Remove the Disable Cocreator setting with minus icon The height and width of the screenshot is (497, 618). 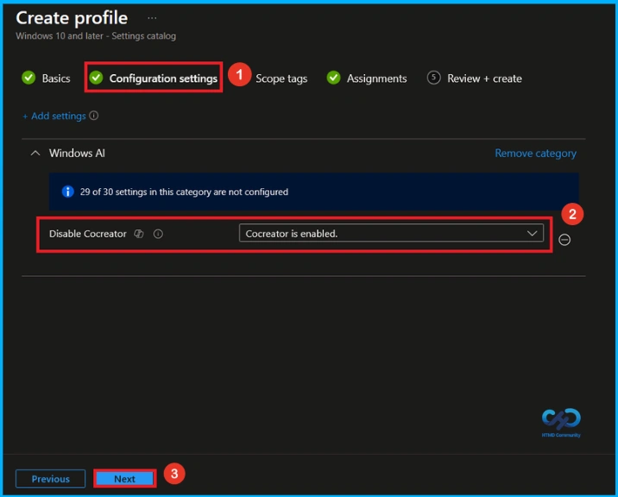[x=564, y=240]
